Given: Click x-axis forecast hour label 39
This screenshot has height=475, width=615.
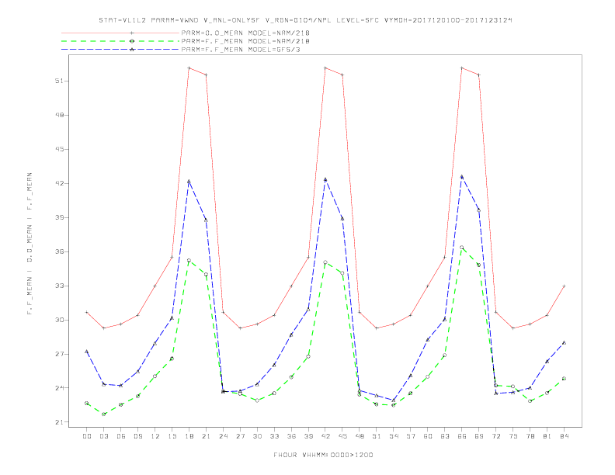Looking at the screenshot, I should tap(308, 436).
